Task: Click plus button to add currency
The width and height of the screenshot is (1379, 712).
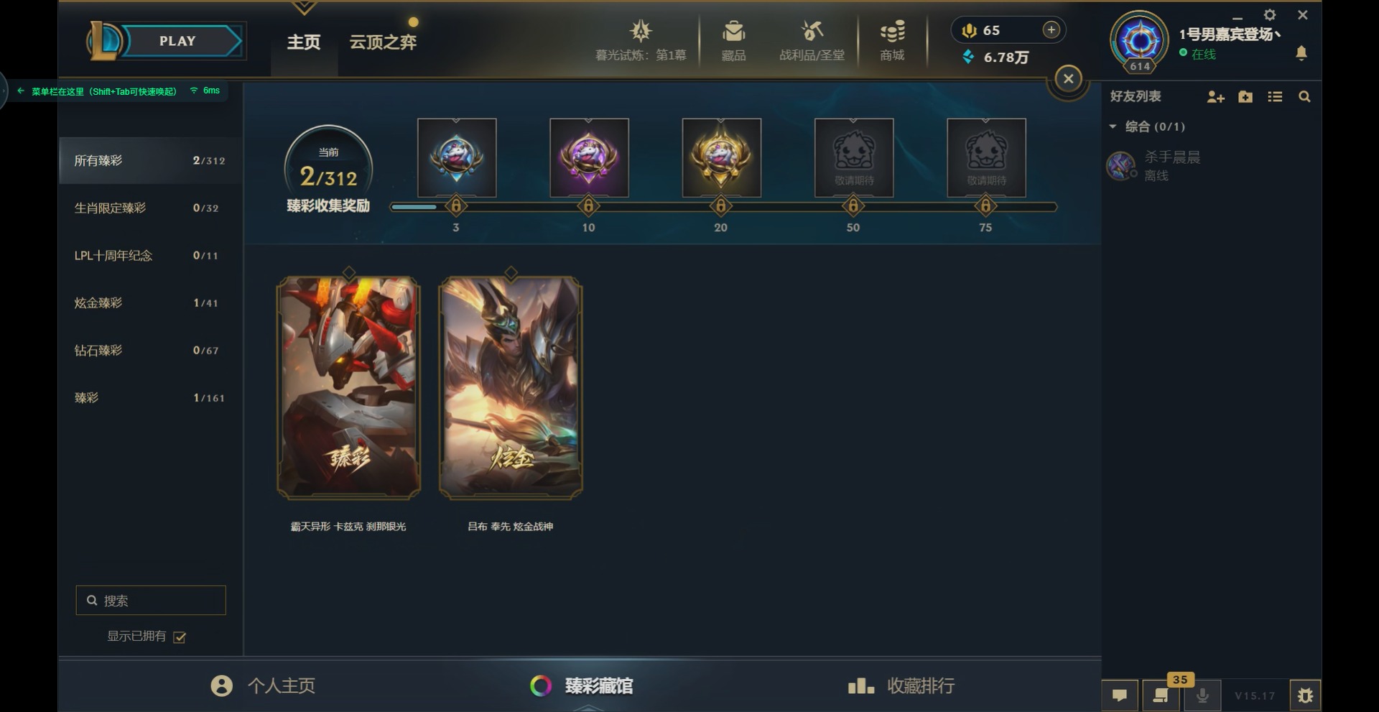Action: tap(1051, 29)
